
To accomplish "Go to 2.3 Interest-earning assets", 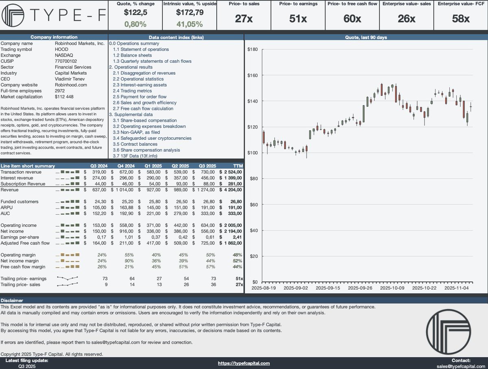I will pyautogui.click(x=140, y=85).
